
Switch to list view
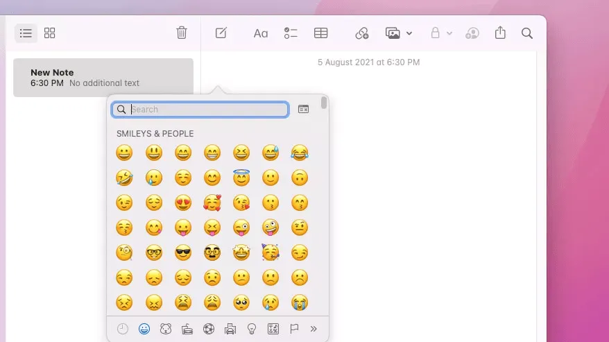(26, 33)
